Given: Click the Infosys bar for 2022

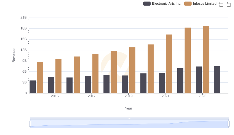Looking at the screenshot, I should tap(187, 61).
